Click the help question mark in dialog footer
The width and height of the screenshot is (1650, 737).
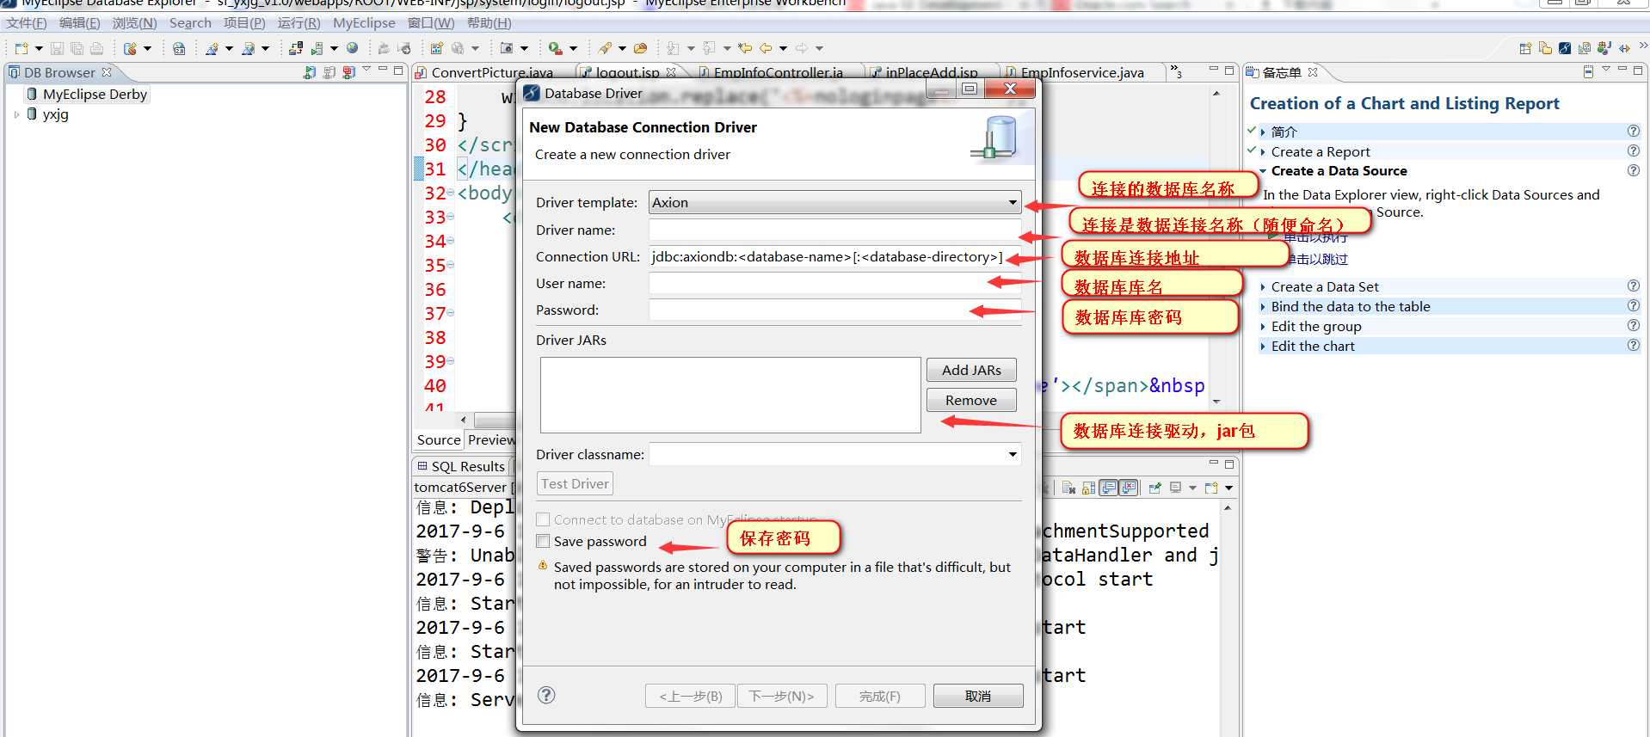pos(546,695)
